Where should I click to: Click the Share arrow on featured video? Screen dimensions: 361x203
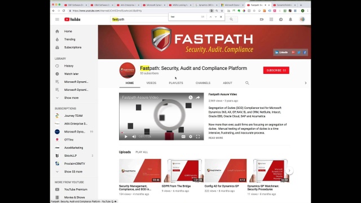[198, 98]
